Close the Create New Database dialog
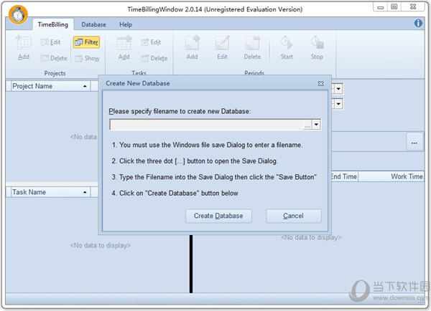 pyautogui.click(x=320, y=83)
